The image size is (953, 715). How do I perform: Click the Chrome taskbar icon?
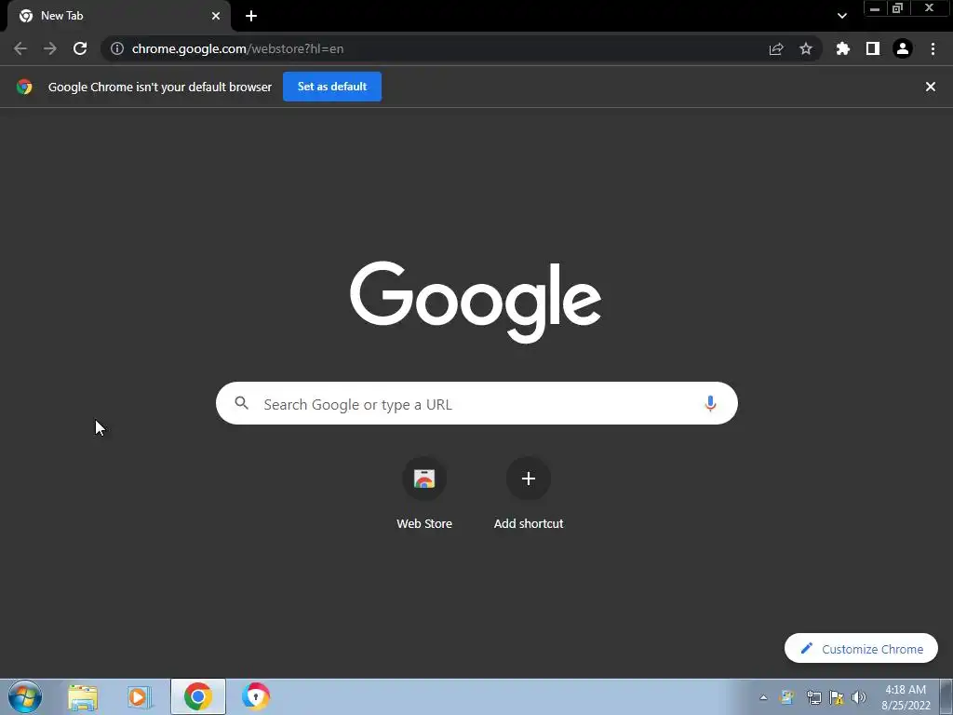pyautogui.click(x=198, y=696)
